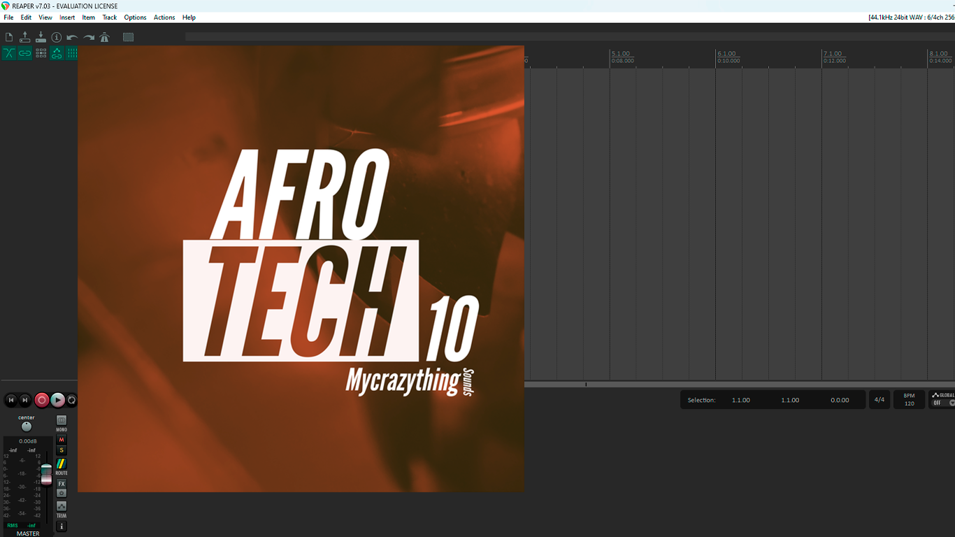
Task: Click the Open Project upload-arrow icon
Action: coord(25,37)
